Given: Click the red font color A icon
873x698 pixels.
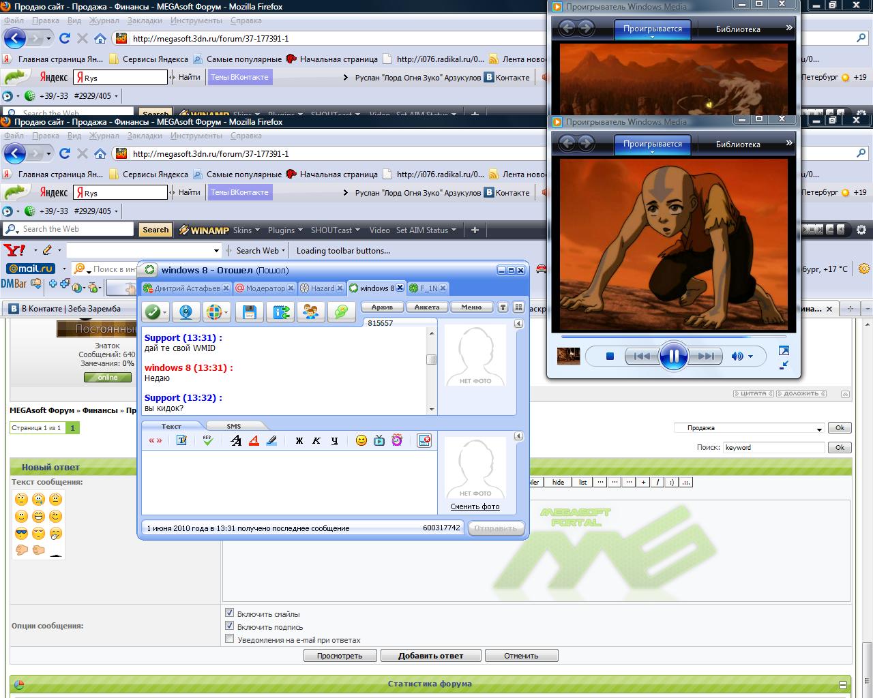Looking at the screenshot, I should coord(254,440).
